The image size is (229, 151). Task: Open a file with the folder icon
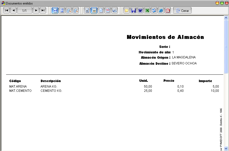click(x=126, y=11)
